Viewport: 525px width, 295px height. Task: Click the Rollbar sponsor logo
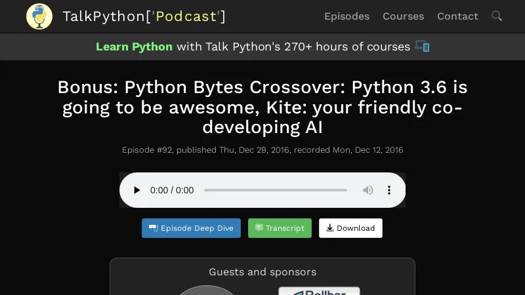[x=319, y=290]
